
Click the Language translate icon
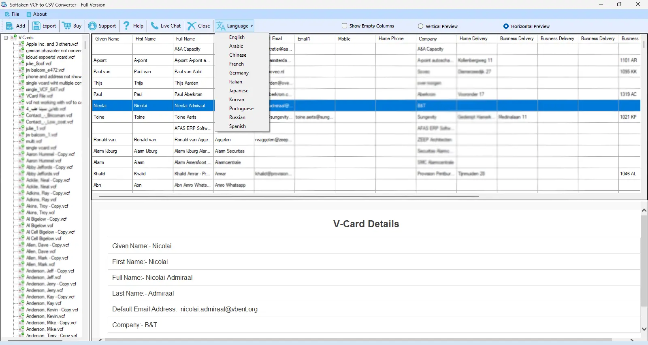[220, 26]
